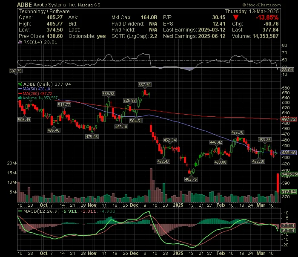Click the 432.47 low price annotation
Image resolution: width=298 pixels, height=257 pixels.
coord(163,161)
